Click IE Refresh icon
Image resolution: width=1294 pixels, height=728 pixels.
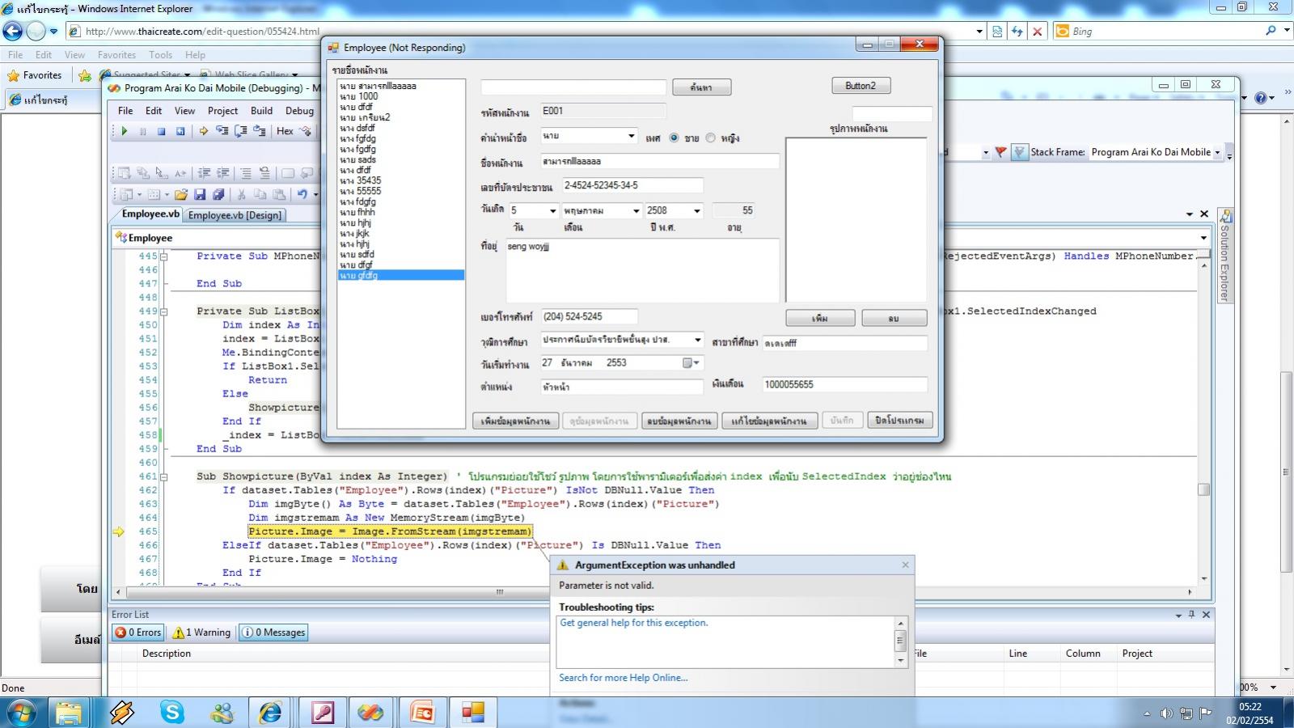[1017, 32]
